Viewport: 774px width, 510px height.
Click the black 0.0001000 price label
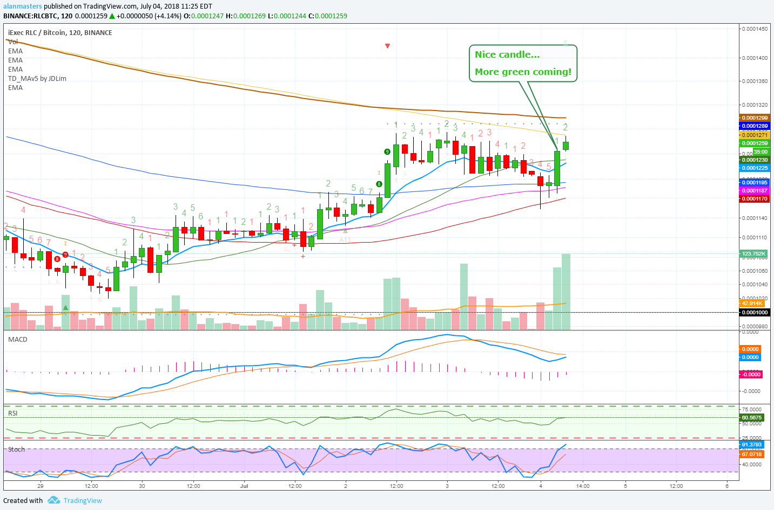pyautogui.click(x=754, y=312)
